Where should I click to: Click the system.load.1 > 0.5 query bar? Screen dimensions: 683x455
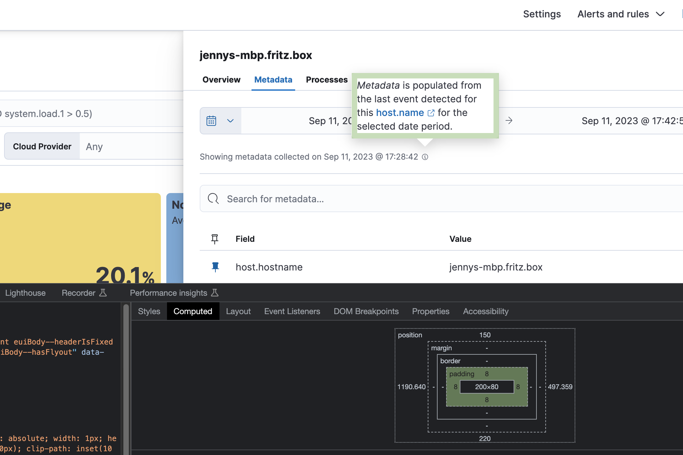click(x=92, y=113)
